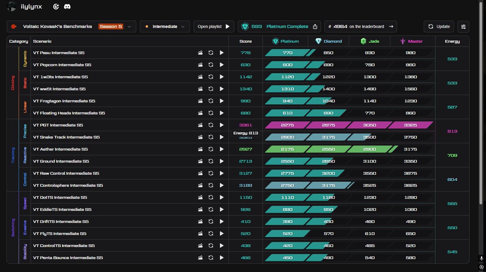Viewport: 486px width, 272px height.
Task: Click the Discord icon in the header
Action: [67, 6]
